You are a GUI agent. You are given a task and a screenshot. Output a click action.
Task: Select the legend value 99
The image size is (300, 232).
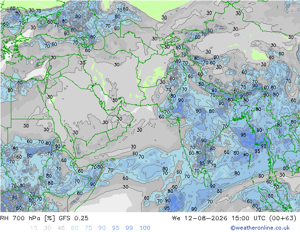(x=129, y=228)
